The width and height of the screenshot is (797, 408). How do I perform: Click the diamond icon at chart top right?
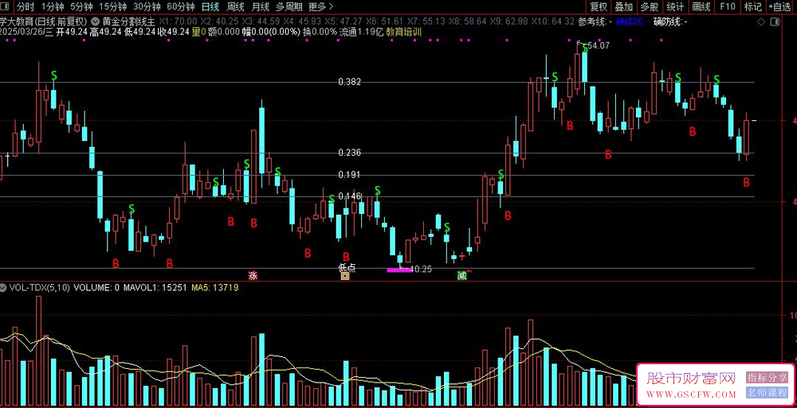761,22
